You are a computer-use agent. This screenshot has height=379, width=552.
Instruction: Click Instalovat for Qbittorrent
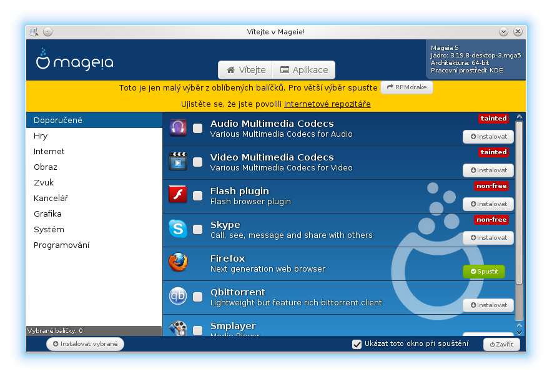click(x=488, y=305)
